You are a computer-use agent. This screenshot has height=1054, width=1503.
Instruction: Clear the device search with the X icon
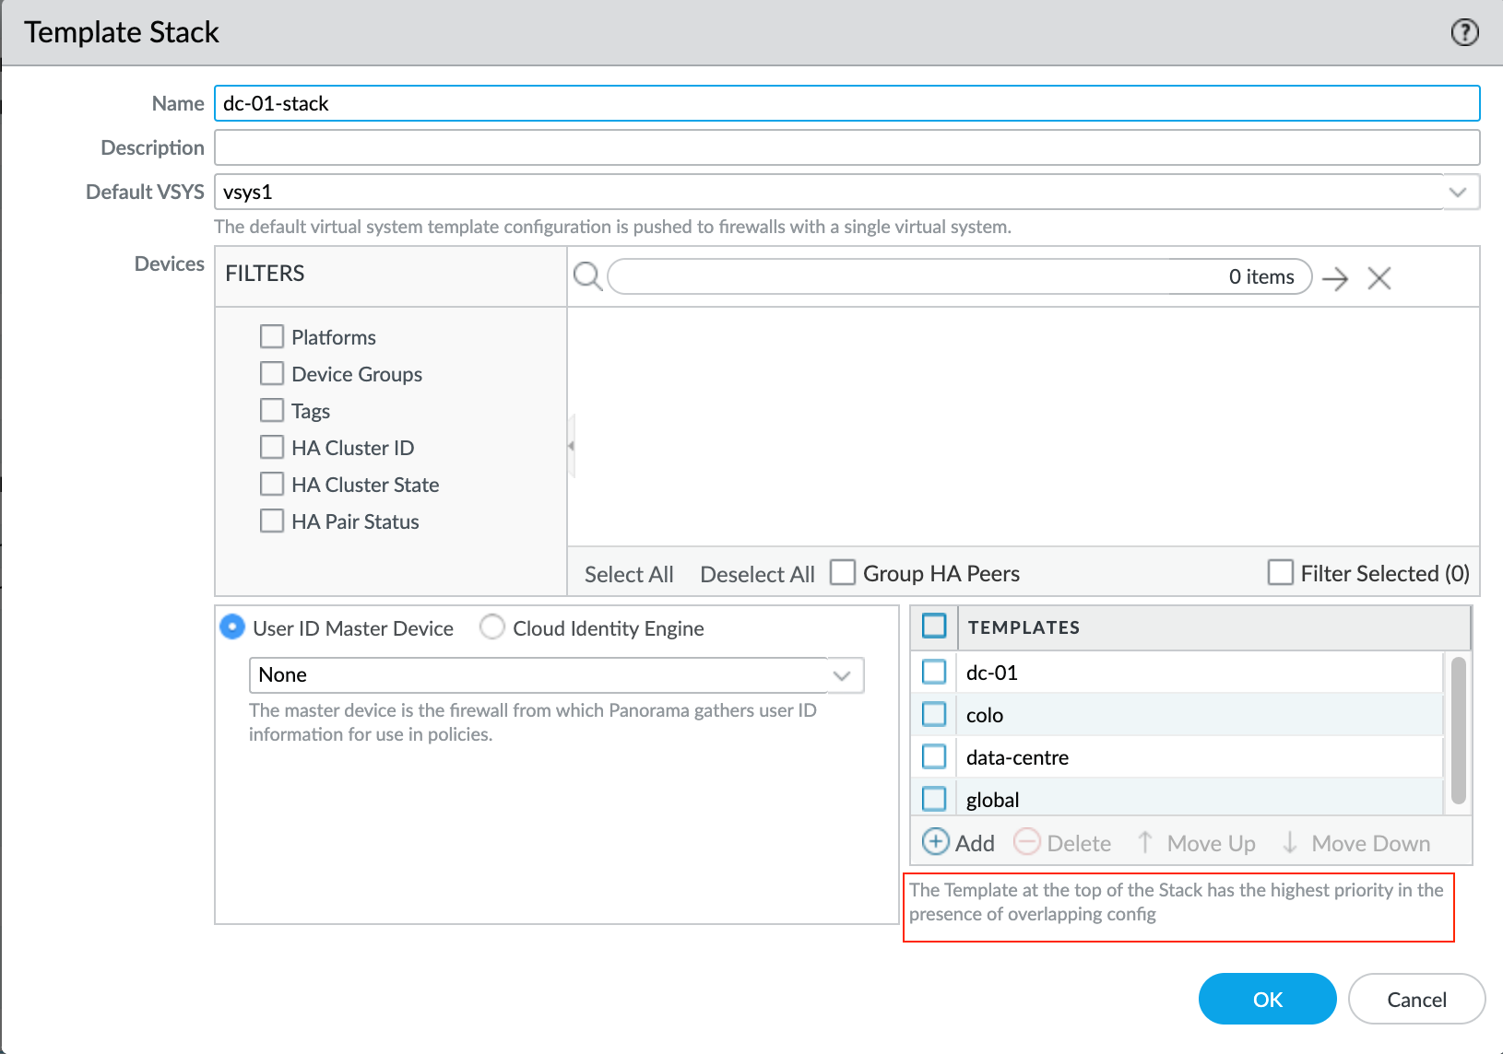[x=1379, y=277]
